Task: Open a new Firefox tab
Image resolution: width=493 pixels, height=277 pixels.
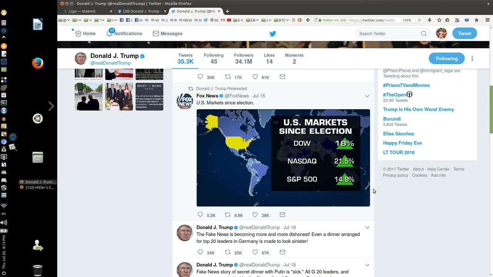Action: (227, 11)
